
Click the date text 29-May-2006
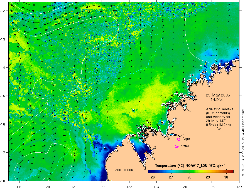pos(218,95)
